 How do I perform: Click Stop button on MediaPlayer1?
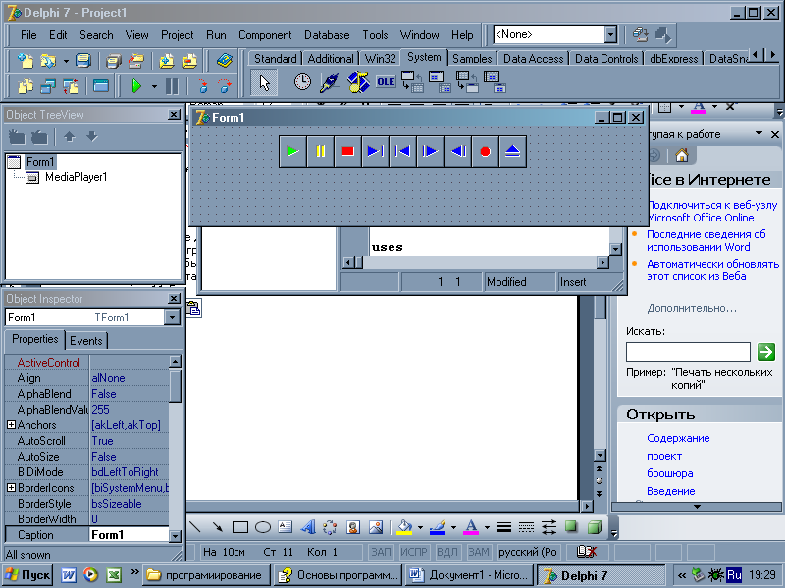(347, 151)
